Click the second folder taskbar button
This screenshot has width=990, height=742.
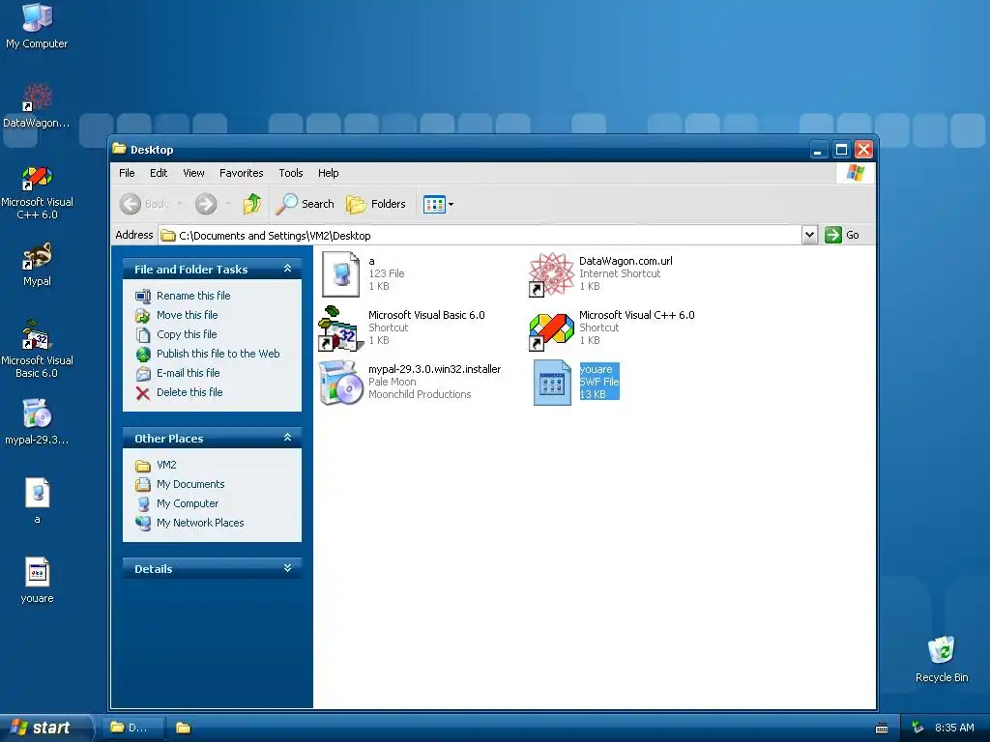183,728
